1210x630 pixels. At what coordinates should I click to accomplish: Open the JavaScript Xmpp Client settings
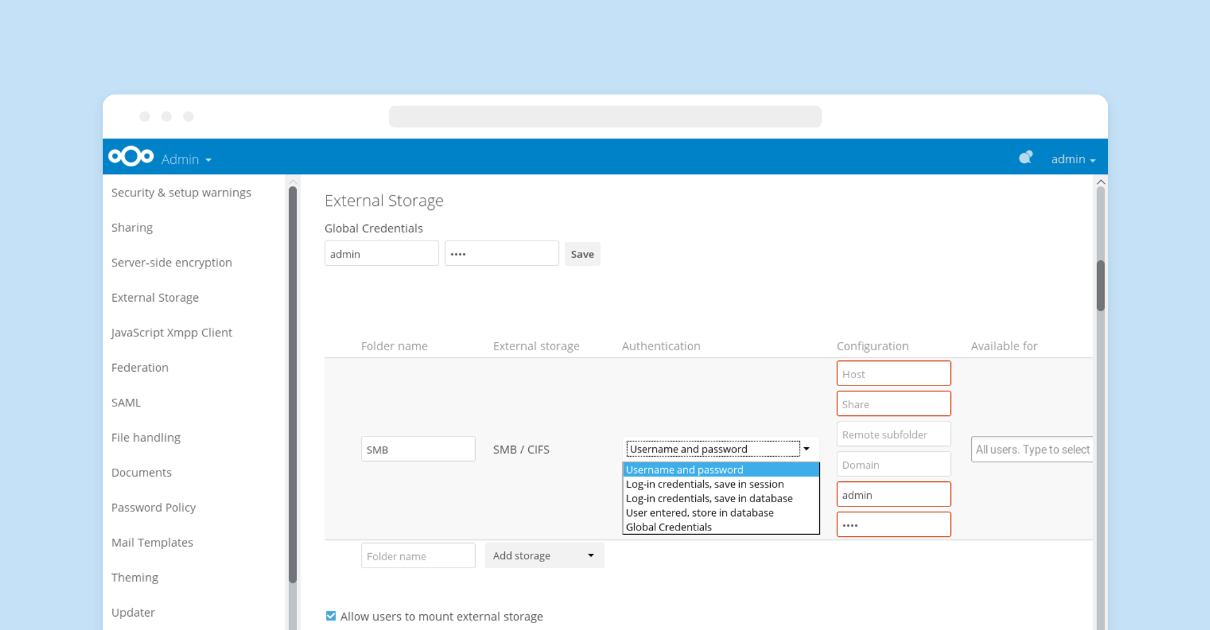click(171, 332)
